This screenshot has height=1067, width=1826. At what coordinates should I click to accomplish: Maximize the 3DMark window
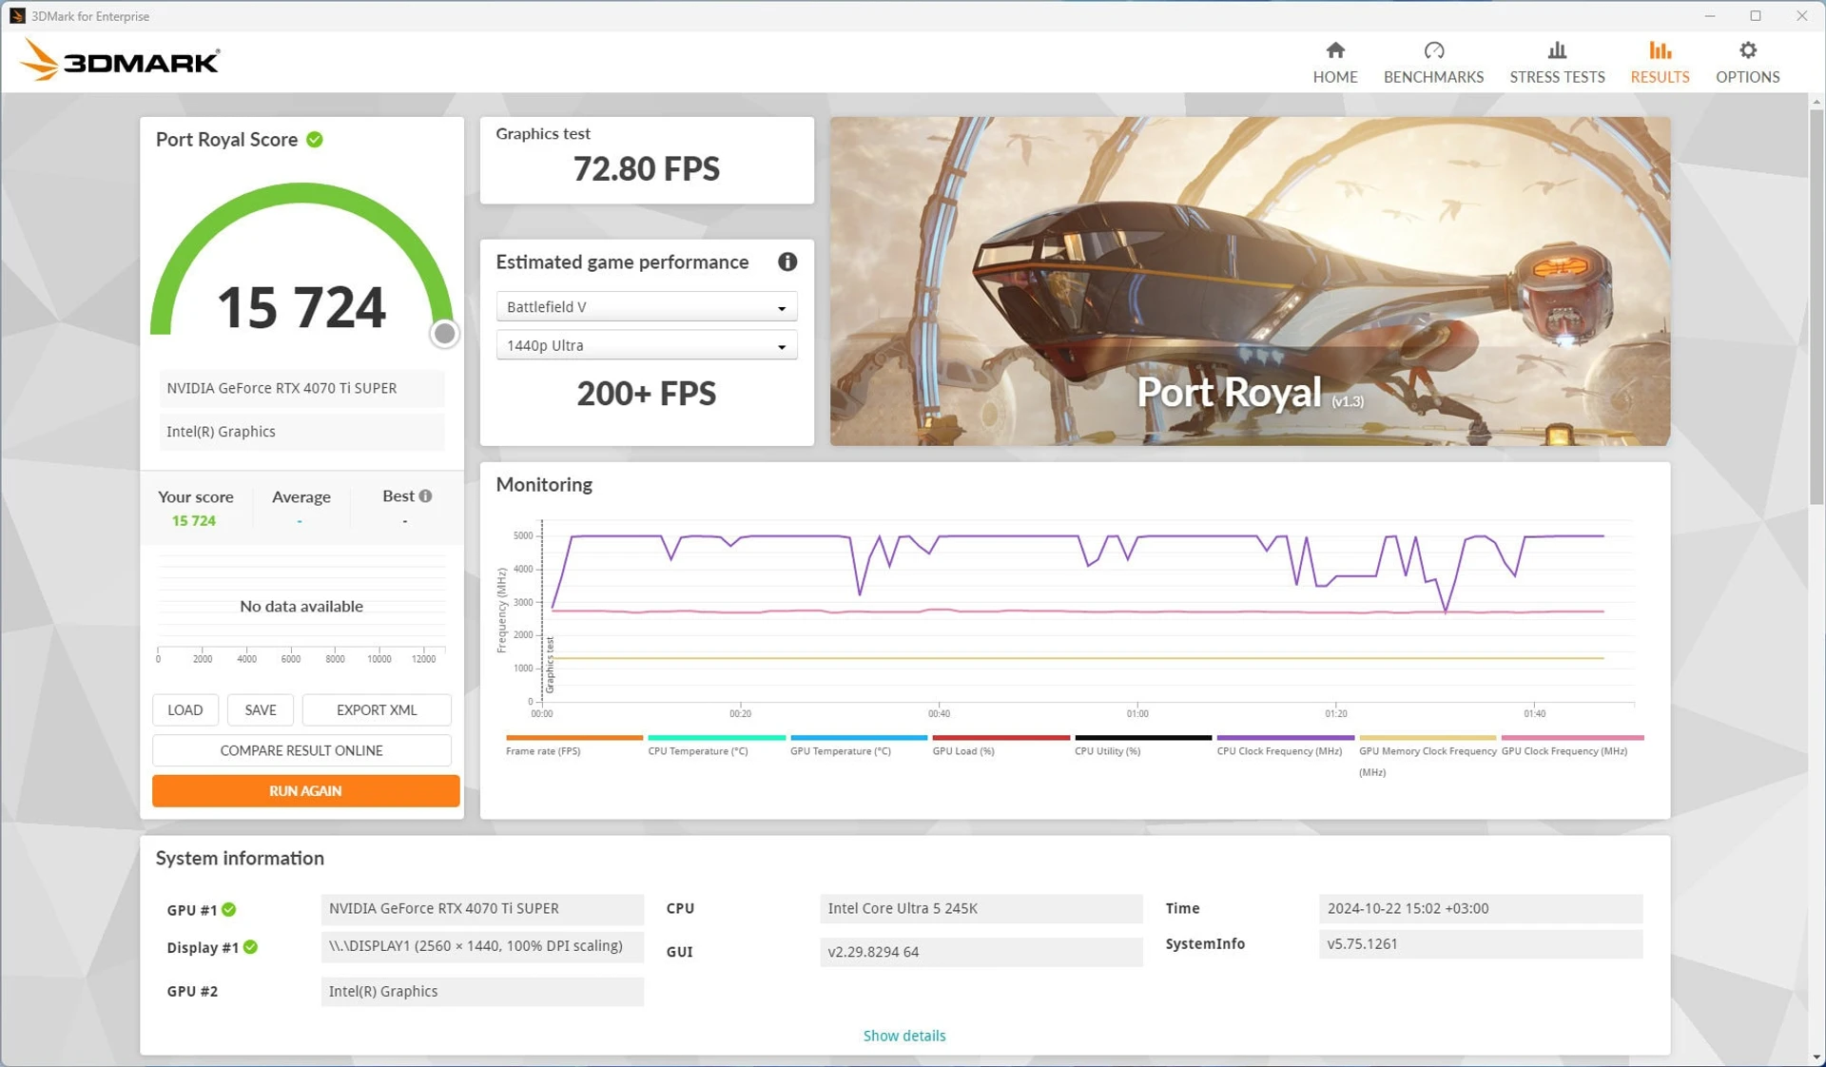click(1756, 15)
